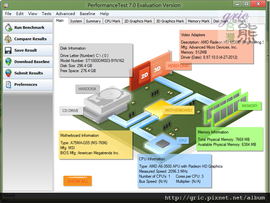This screenshot has width=270, height=203.
Task: Switch to the CD Mark tab
Action: pos(239,21)
